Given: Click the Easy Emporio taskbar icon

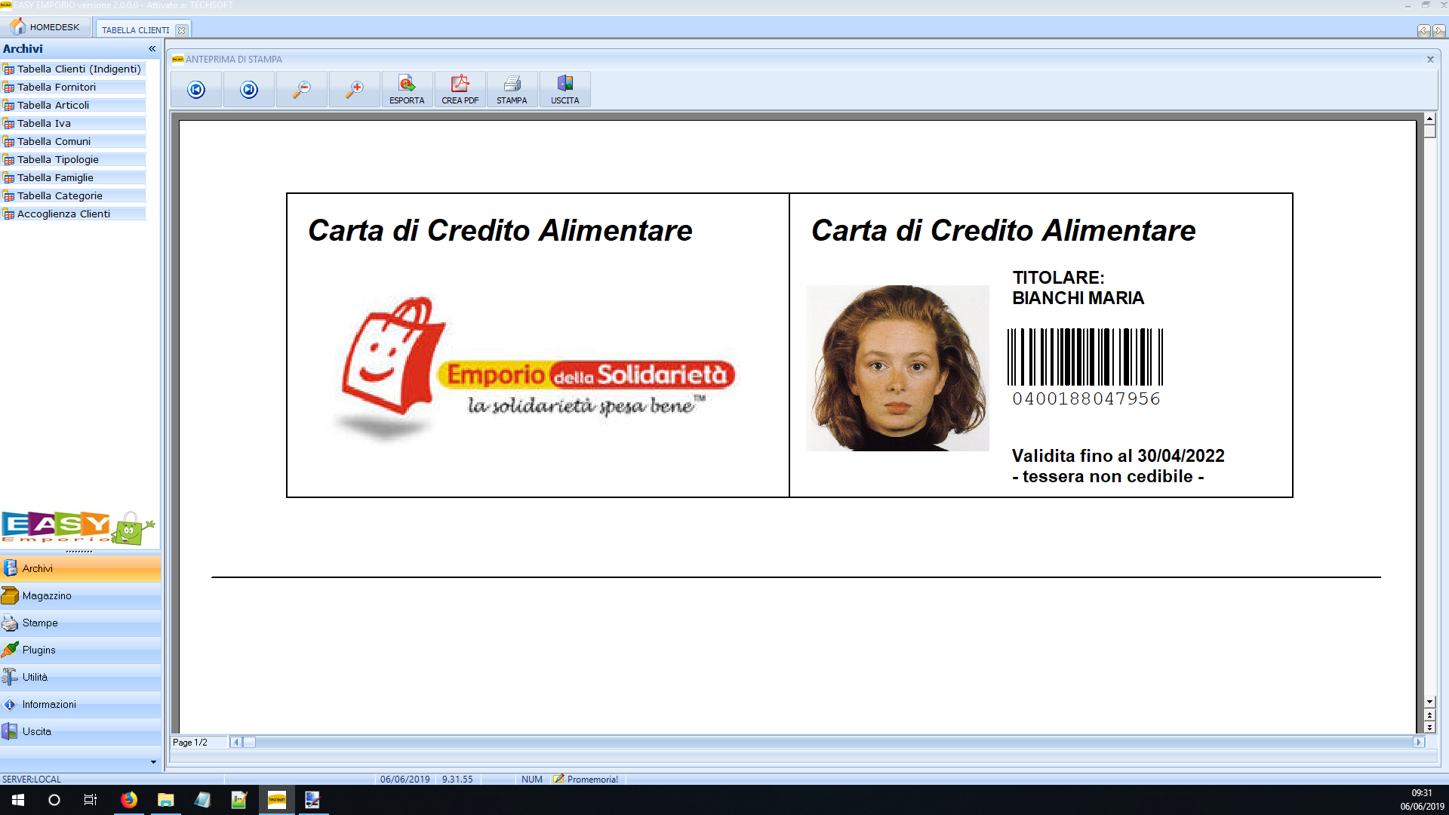Looking at the screenshot, I should 277,800.
